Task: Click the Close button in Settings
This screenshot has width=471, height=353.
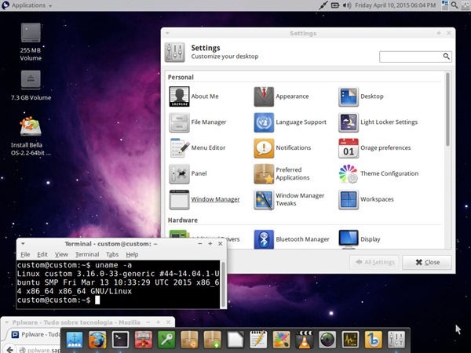Action: (427, 262)
